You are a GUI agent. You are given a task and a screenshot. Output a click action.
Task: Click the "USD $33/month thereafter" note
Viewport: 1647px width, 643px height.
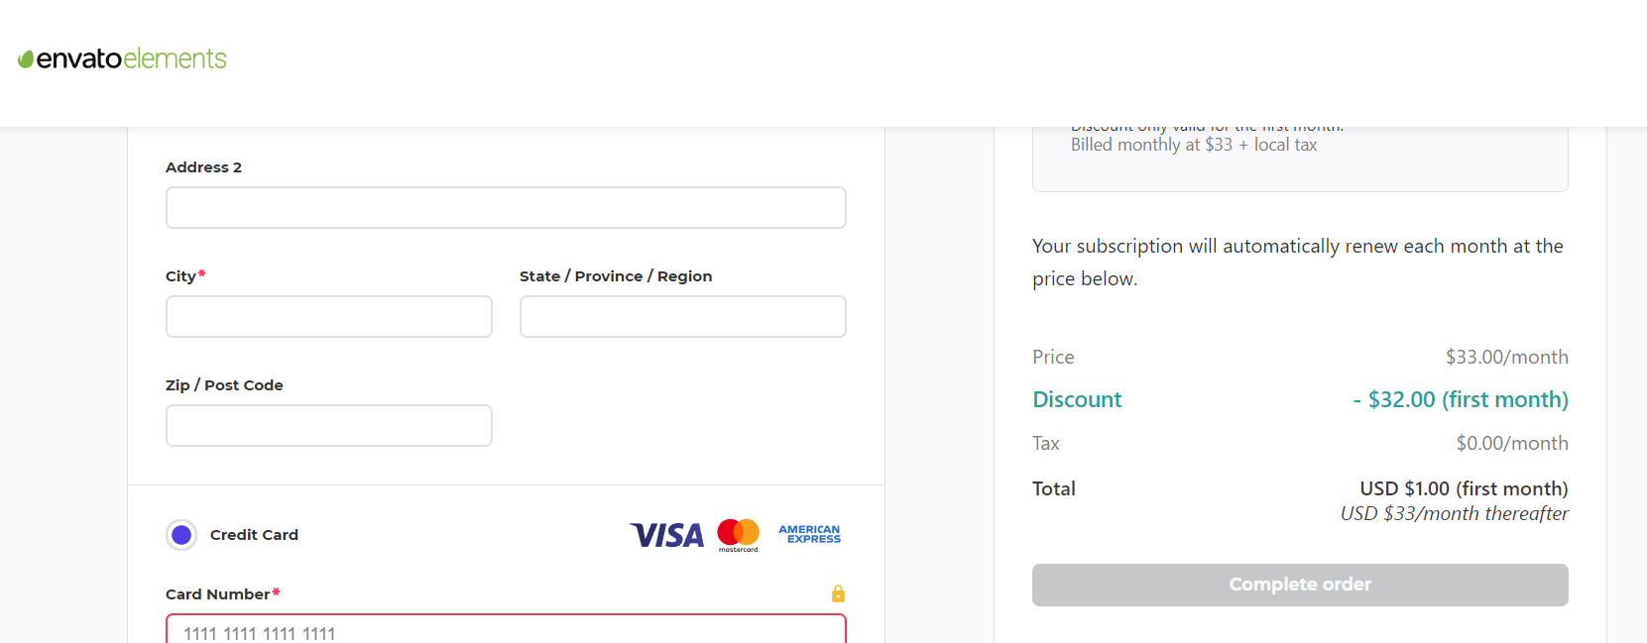point(1454,513)
